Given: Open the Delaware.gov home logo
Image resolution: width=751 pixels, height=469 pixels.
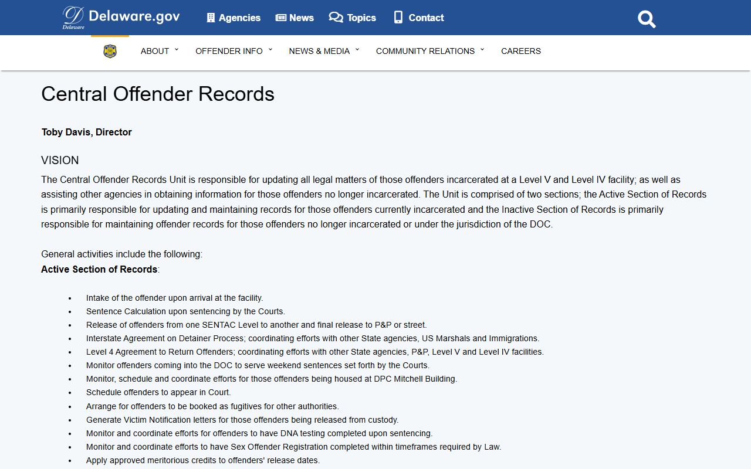Looking at the screenshot, I should (x=121, y=17).
